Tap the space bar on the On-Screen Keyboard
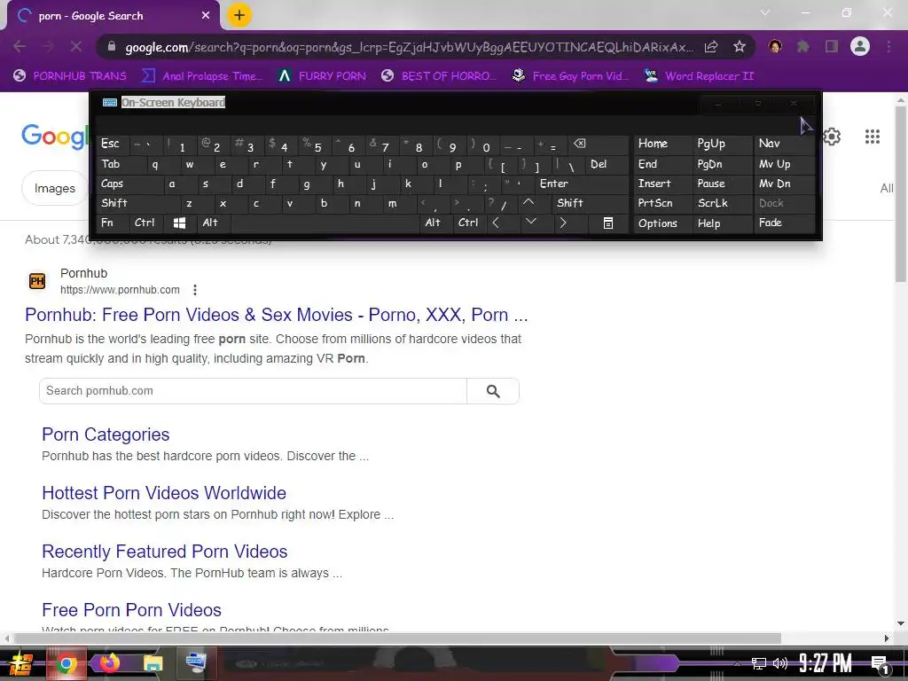 (325, 223)
